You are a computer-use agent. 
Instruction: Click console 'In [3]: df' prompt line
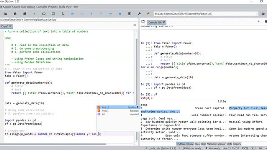click(x=149, y=95)
